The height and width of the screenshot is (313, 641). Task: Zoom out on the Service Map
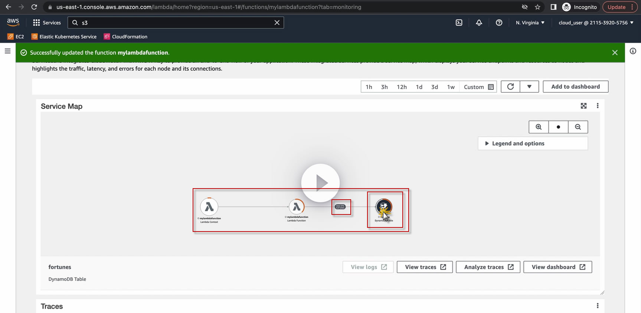point(578,127)
